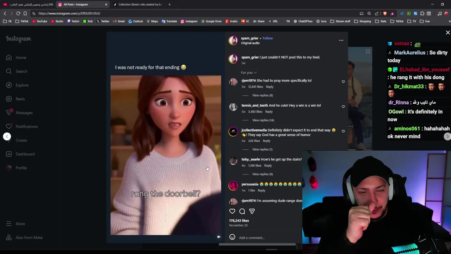451x254 pixels.
Task: Open Notifications in the sidebar
Action: tap(22, 126)
